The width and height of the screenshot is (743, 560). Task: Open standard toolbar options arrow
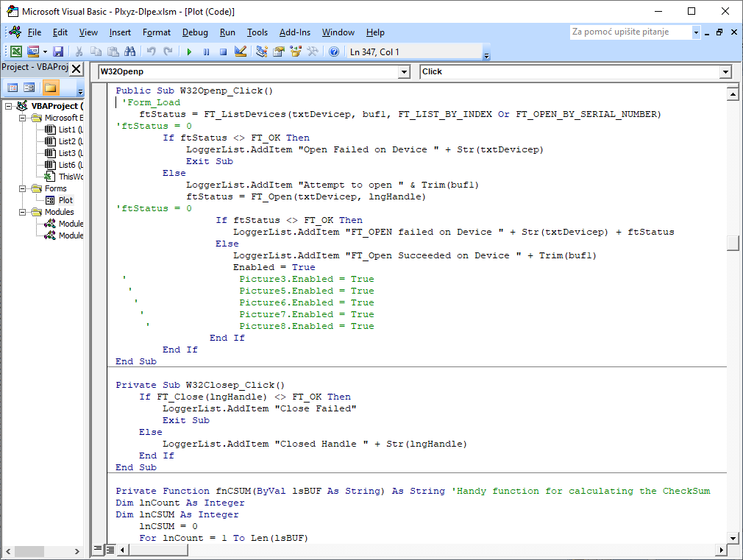[x=487, y=55]
